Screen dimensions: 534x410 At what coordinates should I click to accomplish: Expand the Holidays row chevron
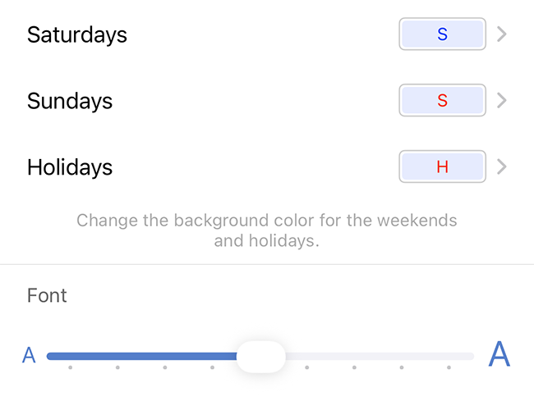click(502, 167)
